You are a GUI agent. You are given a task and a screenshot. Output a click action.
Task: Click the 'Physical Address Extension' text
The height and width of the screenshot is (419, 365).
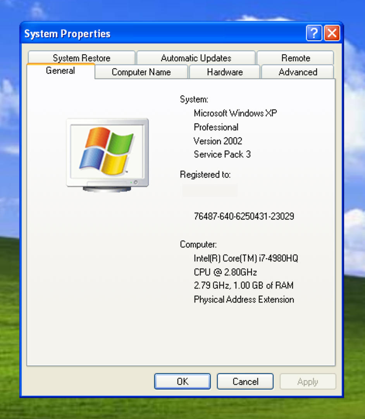click(244, 299)
